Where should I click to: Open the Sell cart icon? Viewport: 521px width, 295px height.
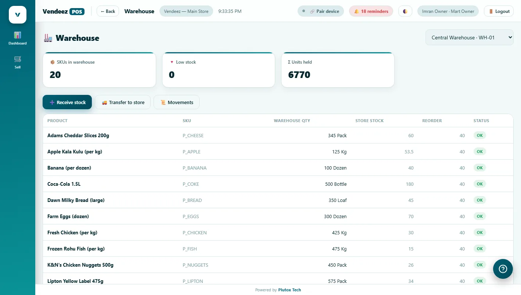[x=18, y=62]
